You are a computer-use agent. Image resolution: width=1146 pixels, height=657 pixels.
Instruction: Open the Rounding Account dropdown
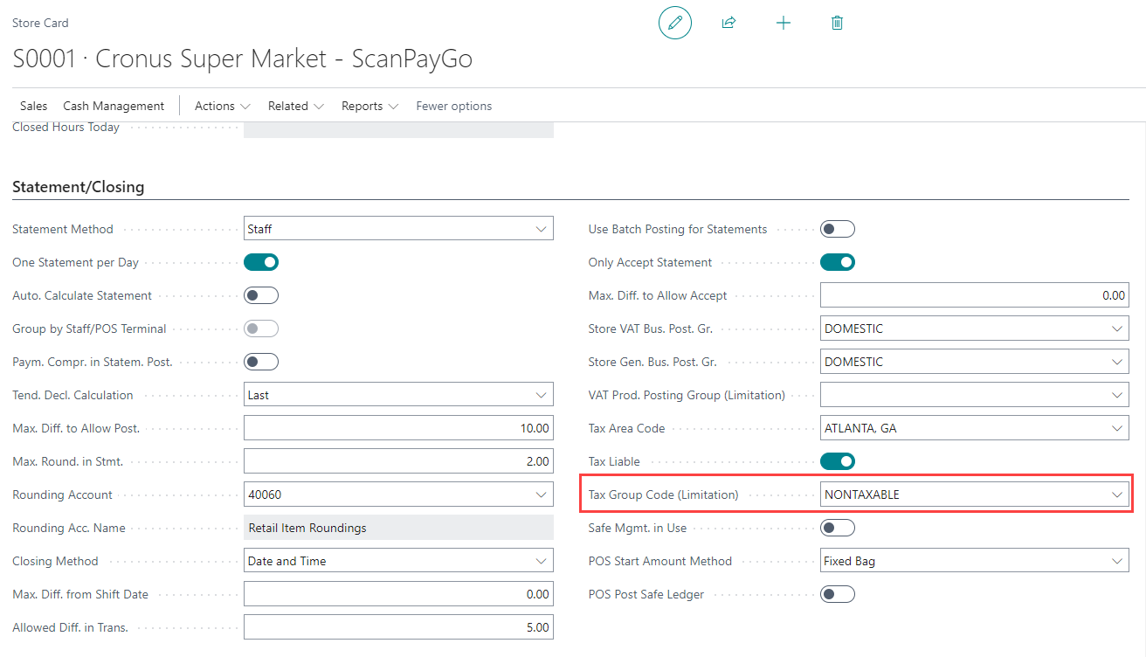point(541,494)
